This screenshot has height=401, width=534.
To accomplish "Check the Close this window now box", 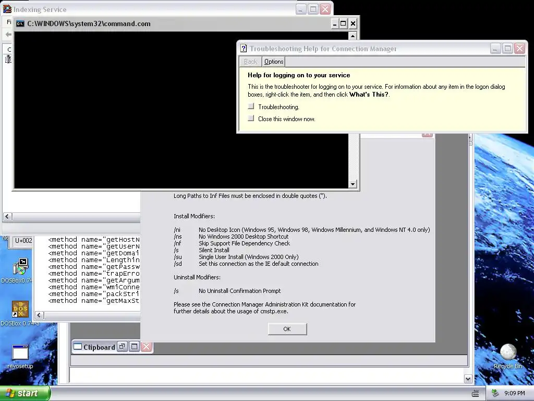I will click(x=251, y=119).
